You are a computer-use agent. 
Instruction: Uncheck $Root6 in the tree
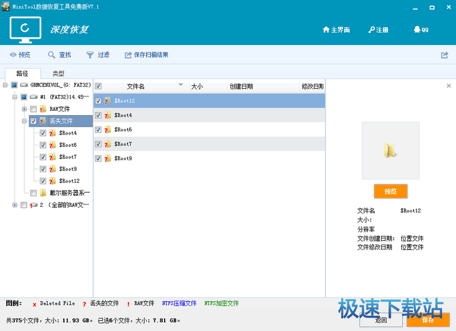coord(43,145)
